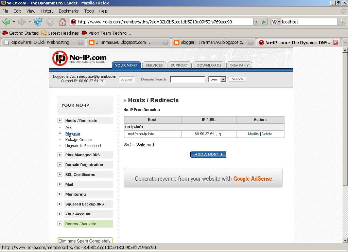Click the Manage link in the sidebar

tap(73, 133)
